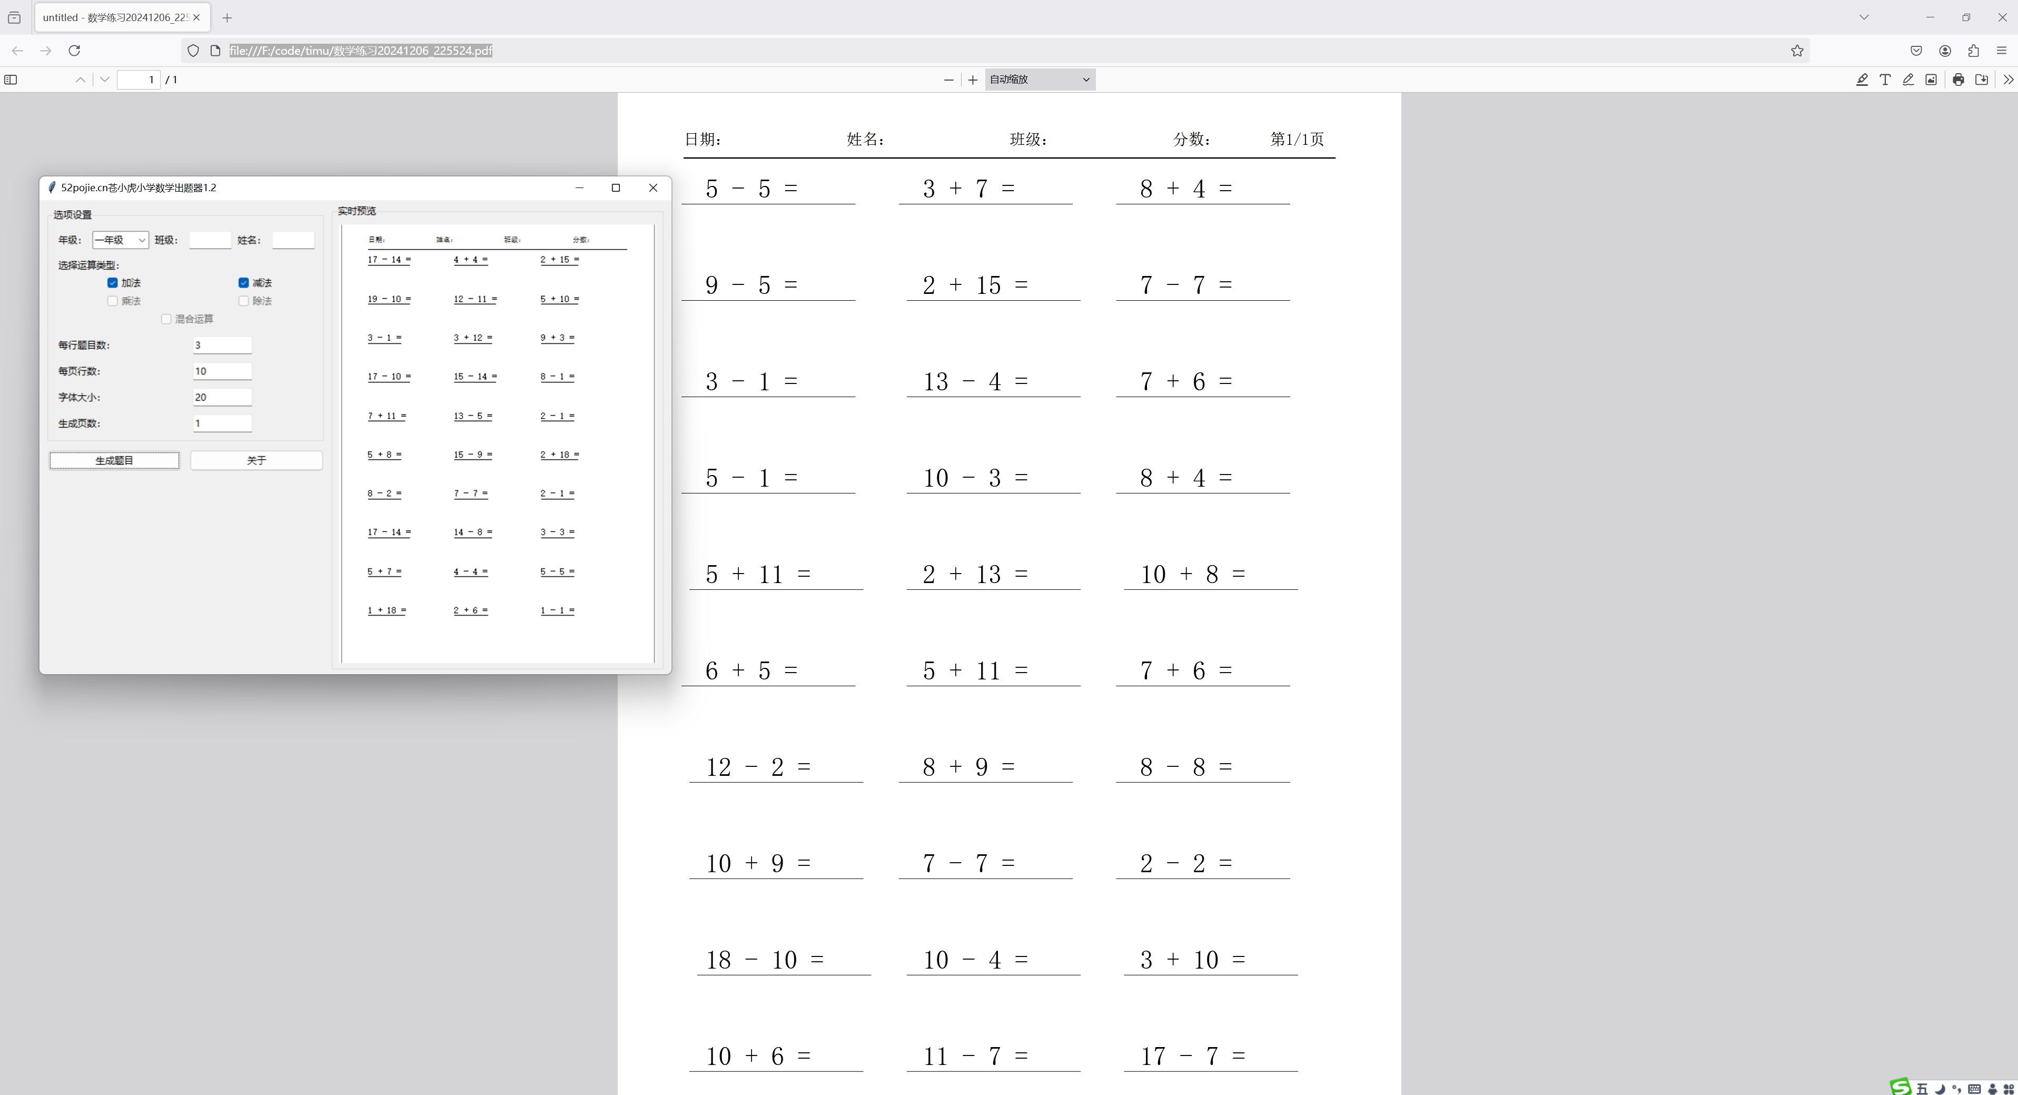The image size is (2018, 1095).
Task: Select the 数学练习 PDF browser tab
Action: pyautogui.click(x=115, y=17)
